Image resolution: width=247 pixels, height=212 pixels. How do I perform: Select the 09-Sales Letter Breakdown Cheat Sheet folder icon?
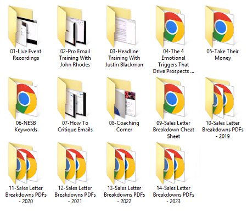pyautogui.click(x=171, y=98)
